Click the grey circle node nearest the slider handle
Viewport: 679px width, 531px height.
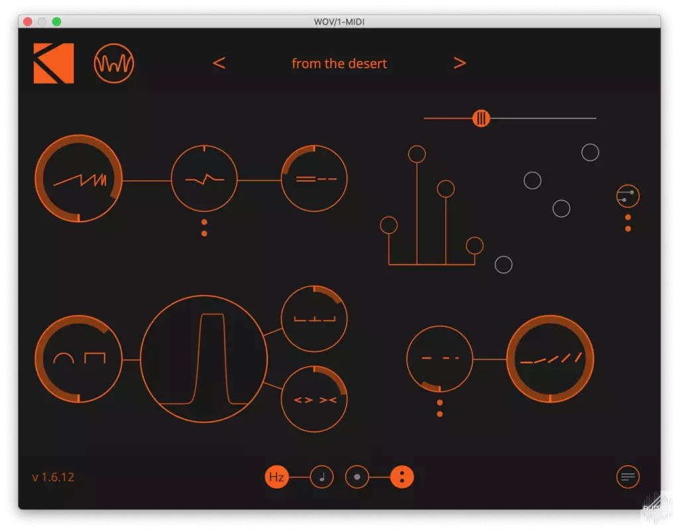532,180
